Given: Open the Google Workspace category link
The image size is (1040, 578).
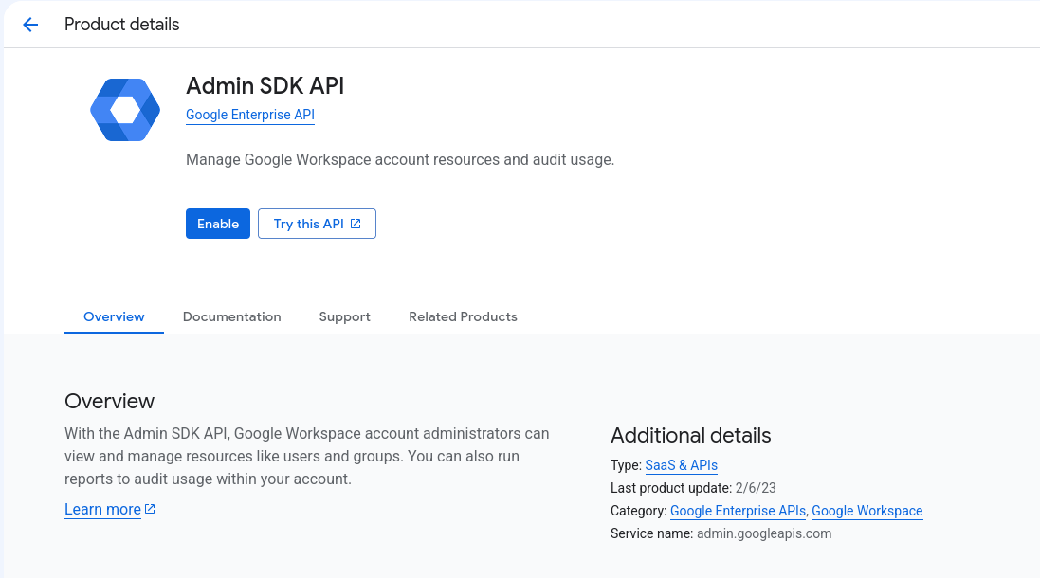Looking at the screenshot, I should (x=867, y=511).
